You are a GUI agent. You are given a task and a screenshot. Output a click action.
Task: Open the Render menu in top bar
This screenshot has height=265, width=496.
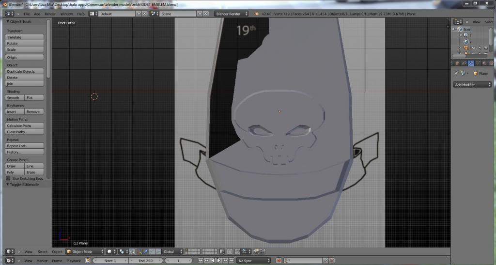[x=50, y=14]
